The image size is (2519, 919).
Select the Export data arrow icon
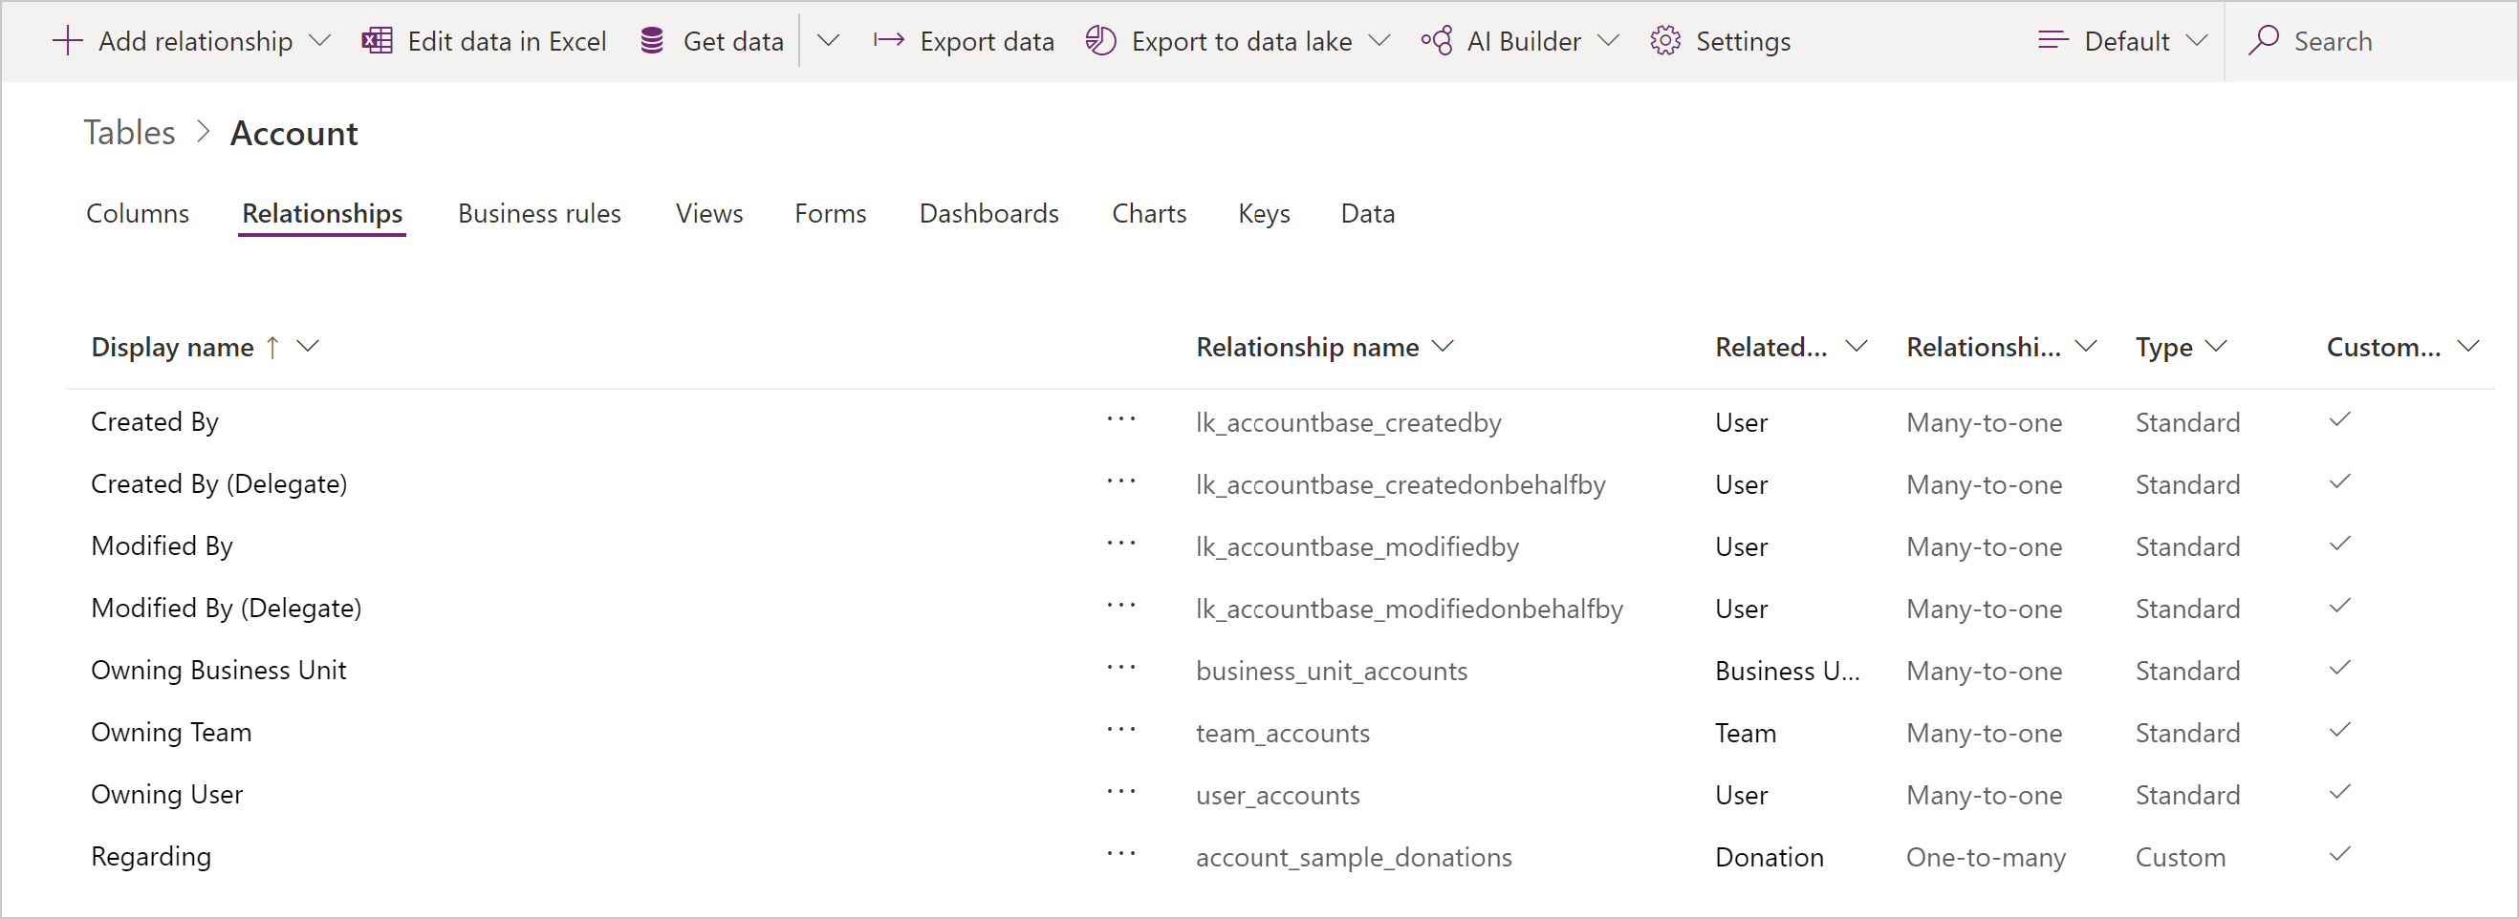point(888,40)
